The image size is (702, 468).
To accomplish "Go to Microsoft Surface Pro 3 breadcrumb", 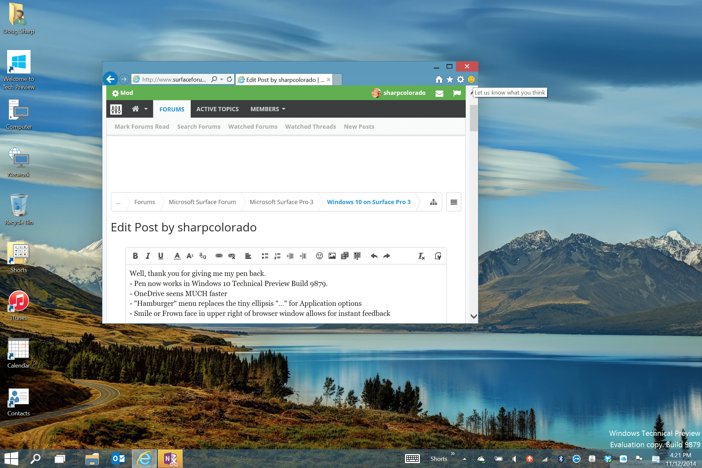I will 281,202.
